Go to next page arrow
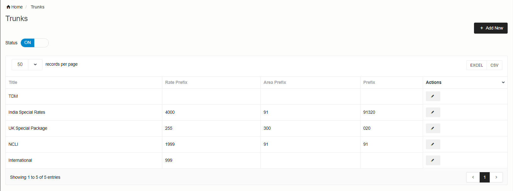 pyautogui.click(x=496, y=177)
